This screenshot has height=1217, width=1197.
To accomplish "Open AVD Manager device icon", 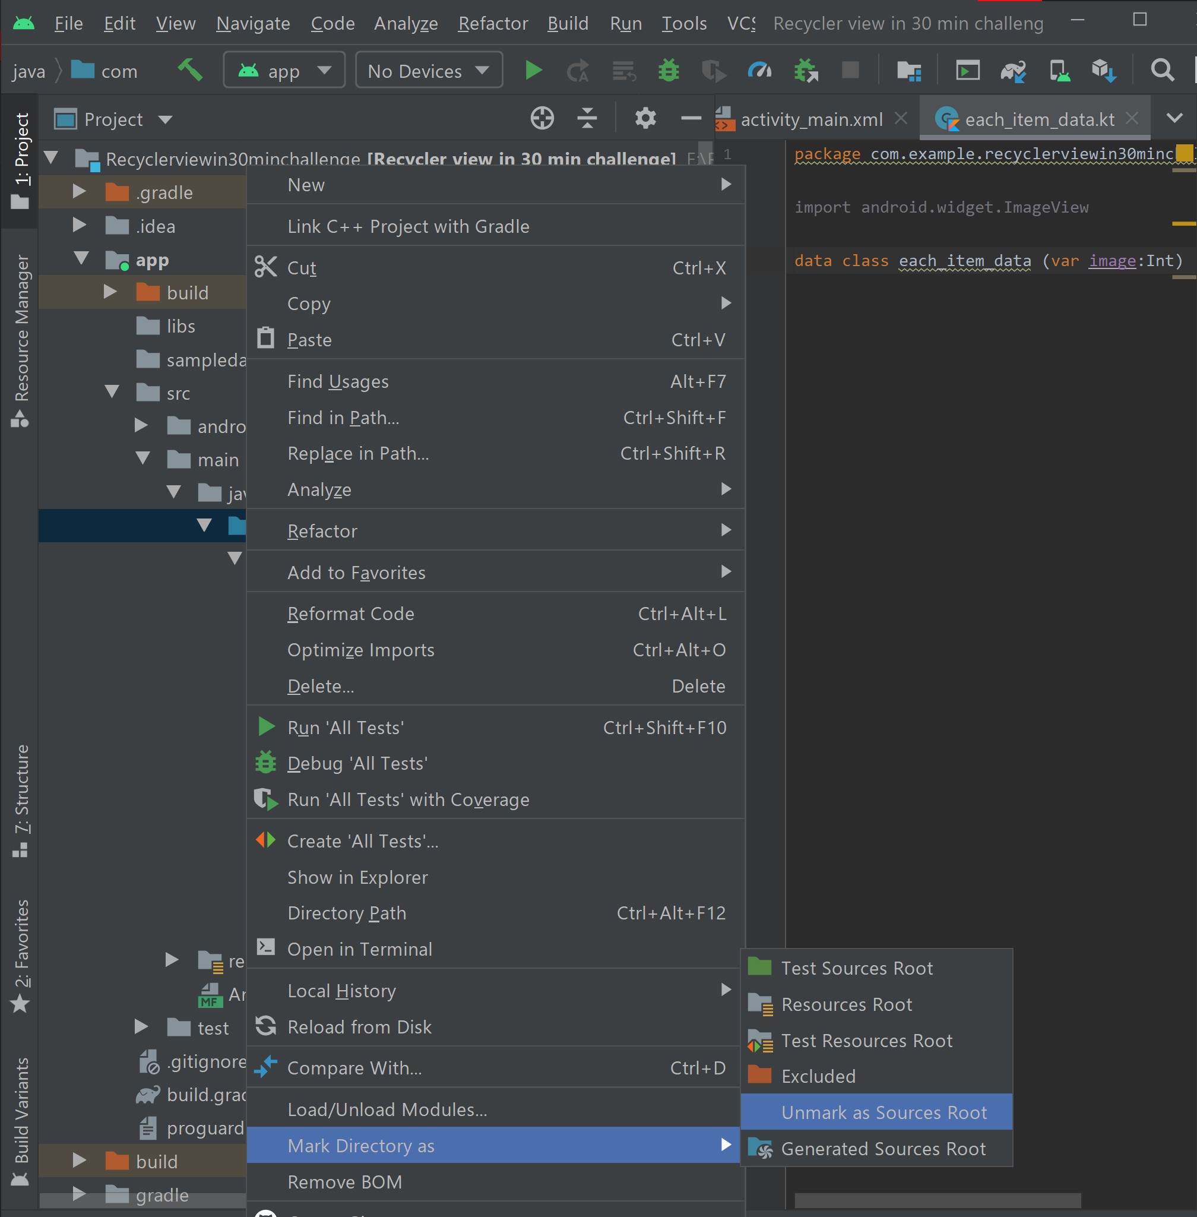I will (1059, 71).
